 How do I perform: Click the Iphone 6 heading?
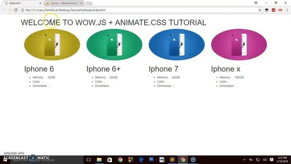coord(39,69)
